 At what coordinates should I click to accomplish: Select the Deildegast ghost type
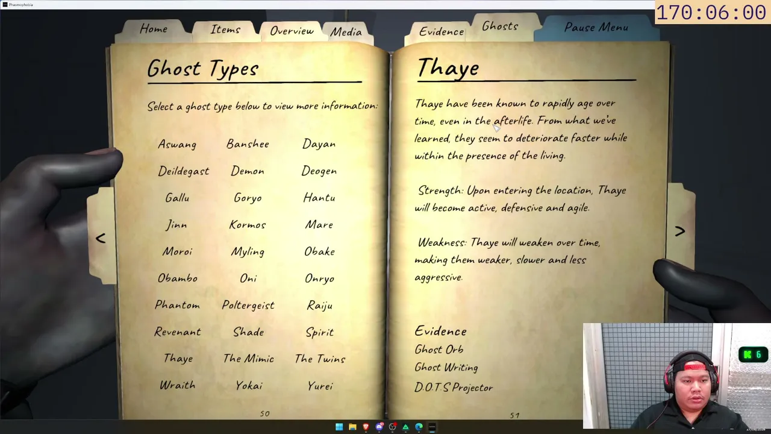tap(184, 171)
